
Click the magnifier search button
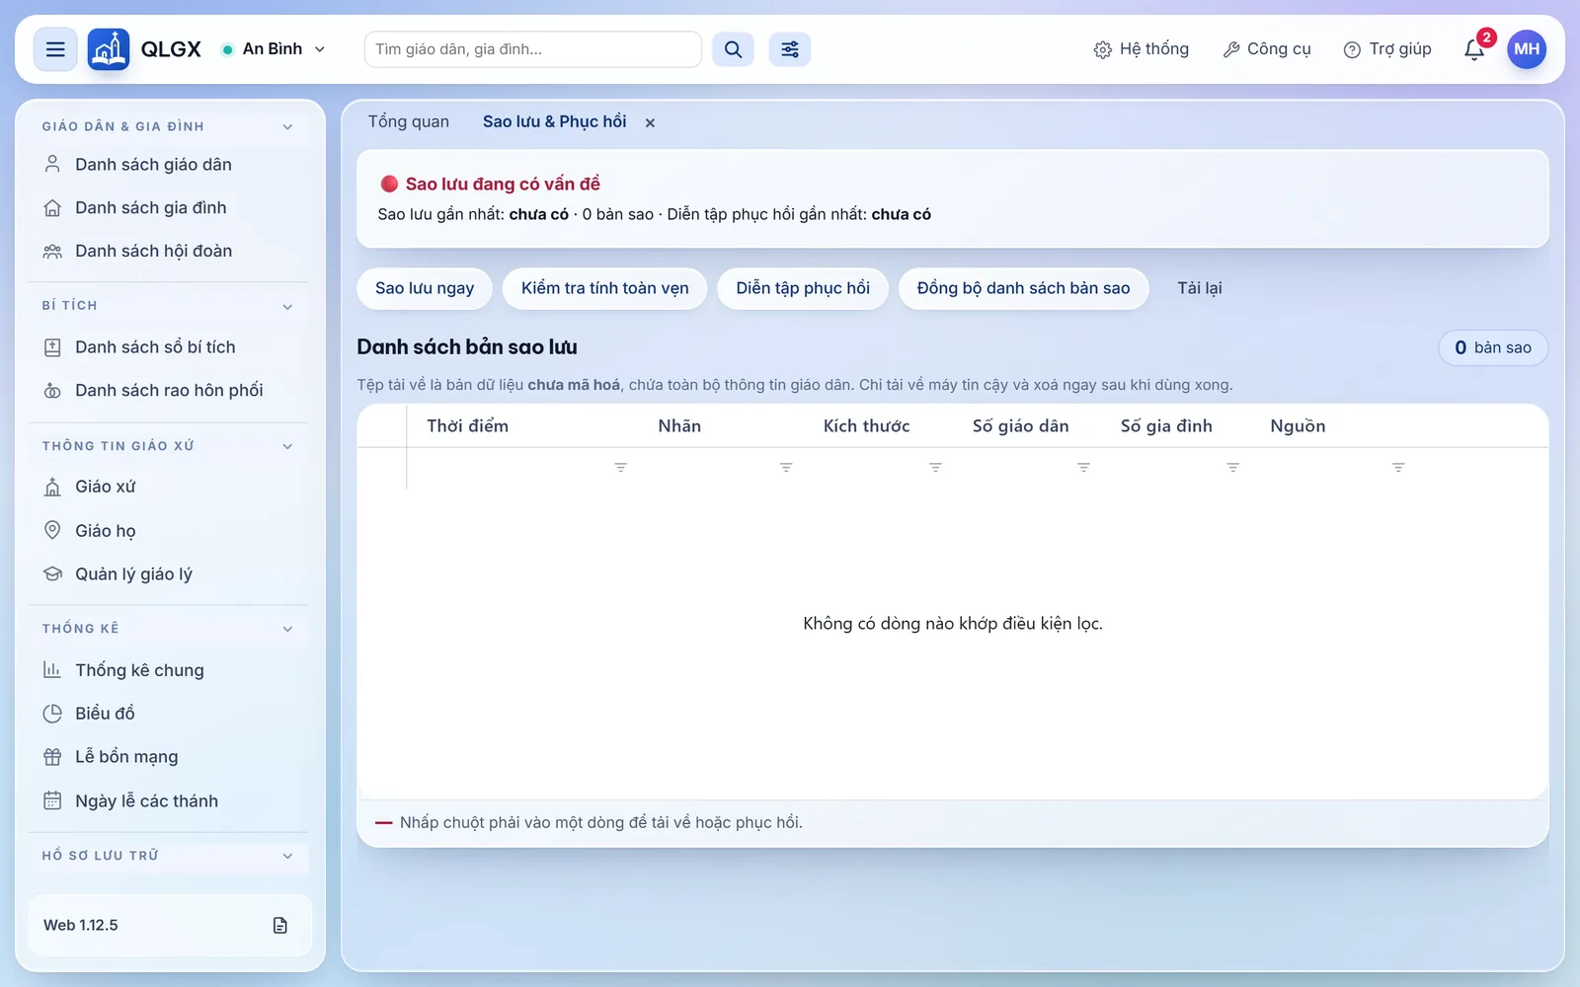[x=733, y=49]
